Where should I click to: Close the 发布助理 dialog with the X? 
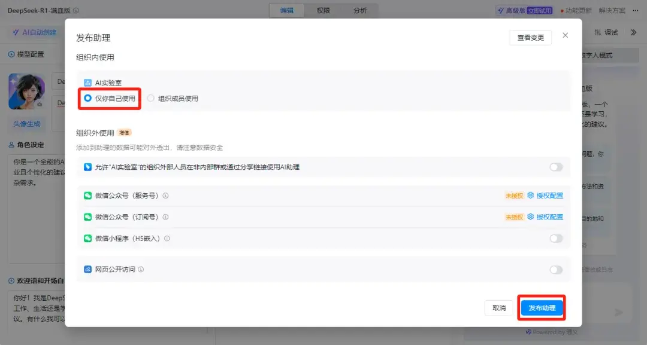click(566, 35)
